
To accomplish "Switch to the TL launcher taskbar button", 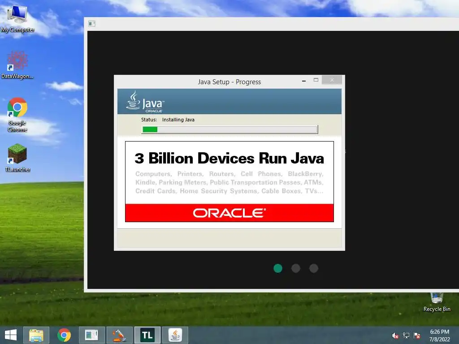I will tap(147, 335).
